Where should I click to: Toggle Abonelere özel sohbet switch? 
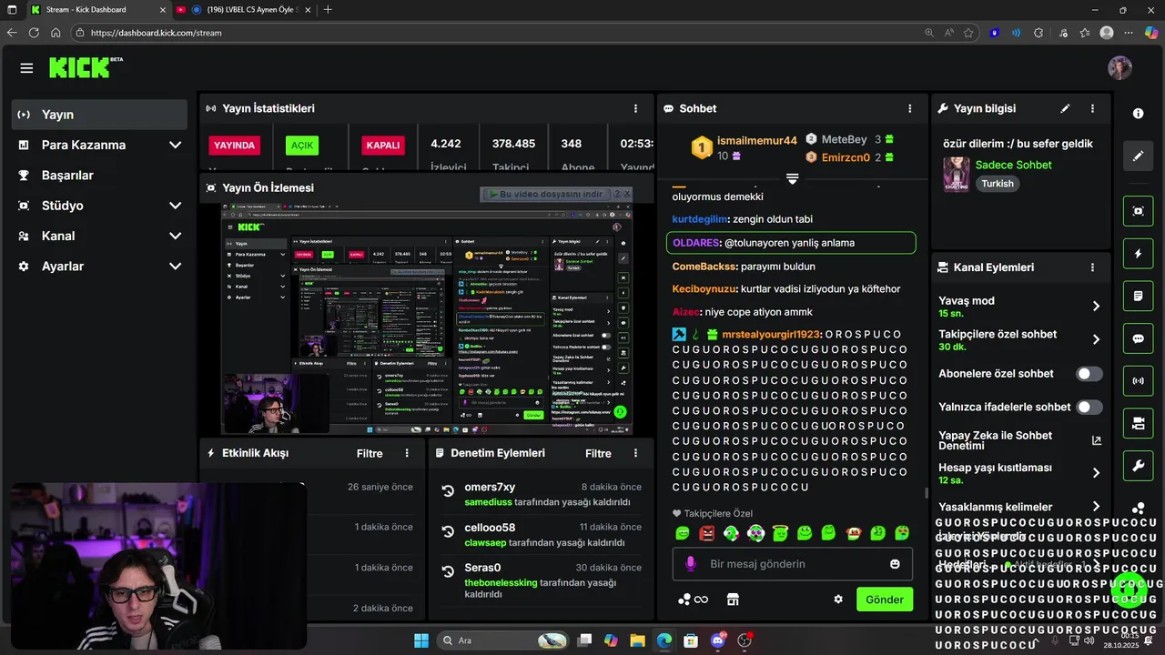(1089, 374)
